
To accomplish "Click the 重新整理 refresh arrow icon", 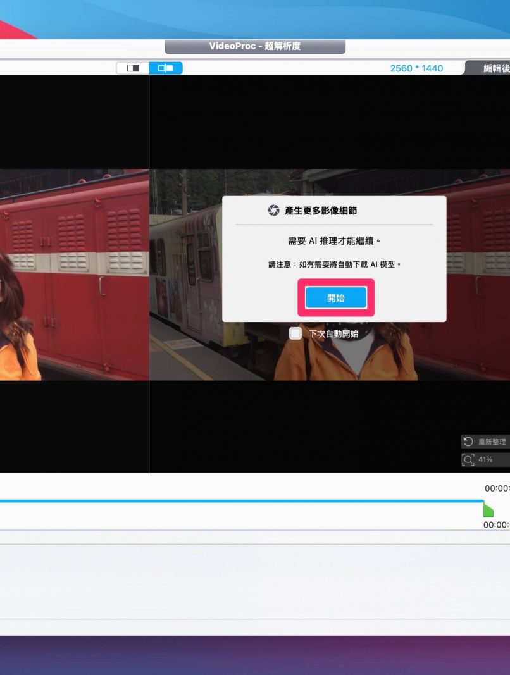I will click(x=468, y=442).
